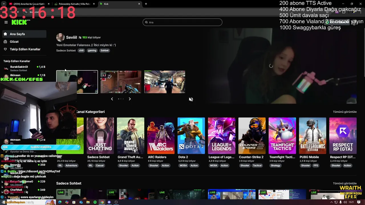
Task: Stop loading the page button
Action: click(x=18, y=12)
